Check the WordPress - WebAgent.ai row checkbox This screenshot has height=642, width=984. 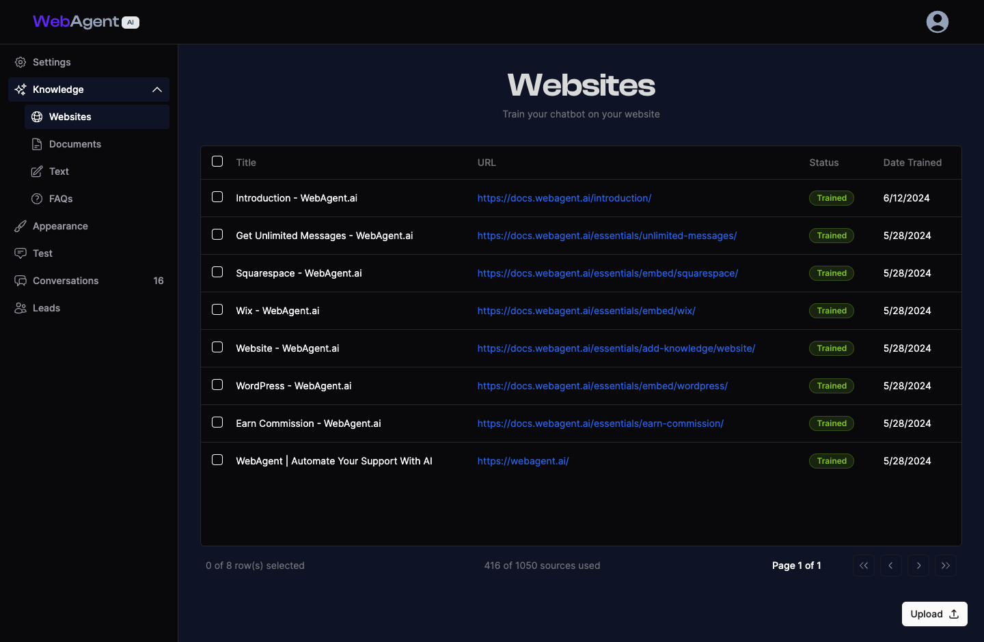click(217, 385)
